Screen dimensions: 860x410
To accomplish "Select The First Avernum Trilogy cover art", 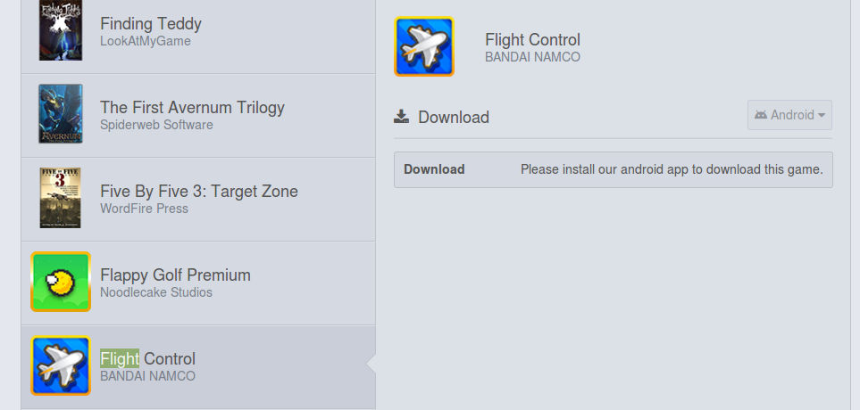I will coord(61,113).
